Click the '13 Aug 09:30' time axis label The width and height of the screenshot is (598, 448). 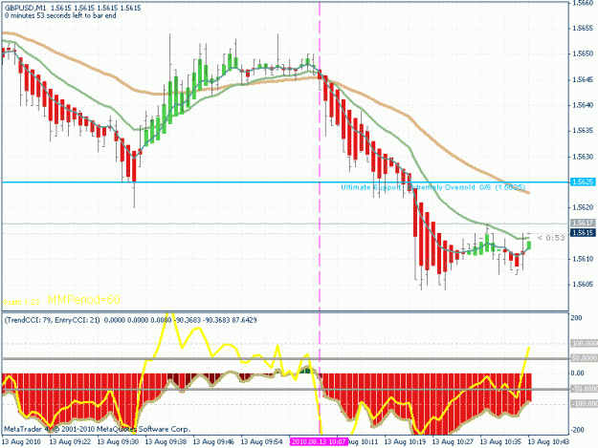click(118, 442)
